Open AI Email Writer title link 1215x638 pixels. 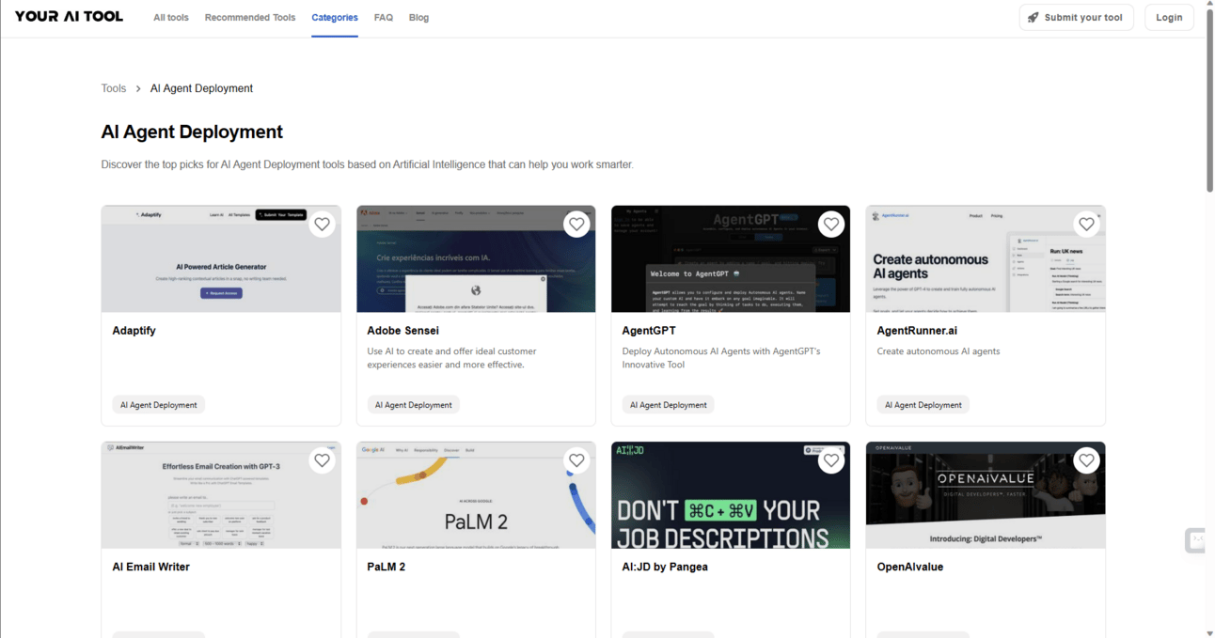(x=150, y=567)
